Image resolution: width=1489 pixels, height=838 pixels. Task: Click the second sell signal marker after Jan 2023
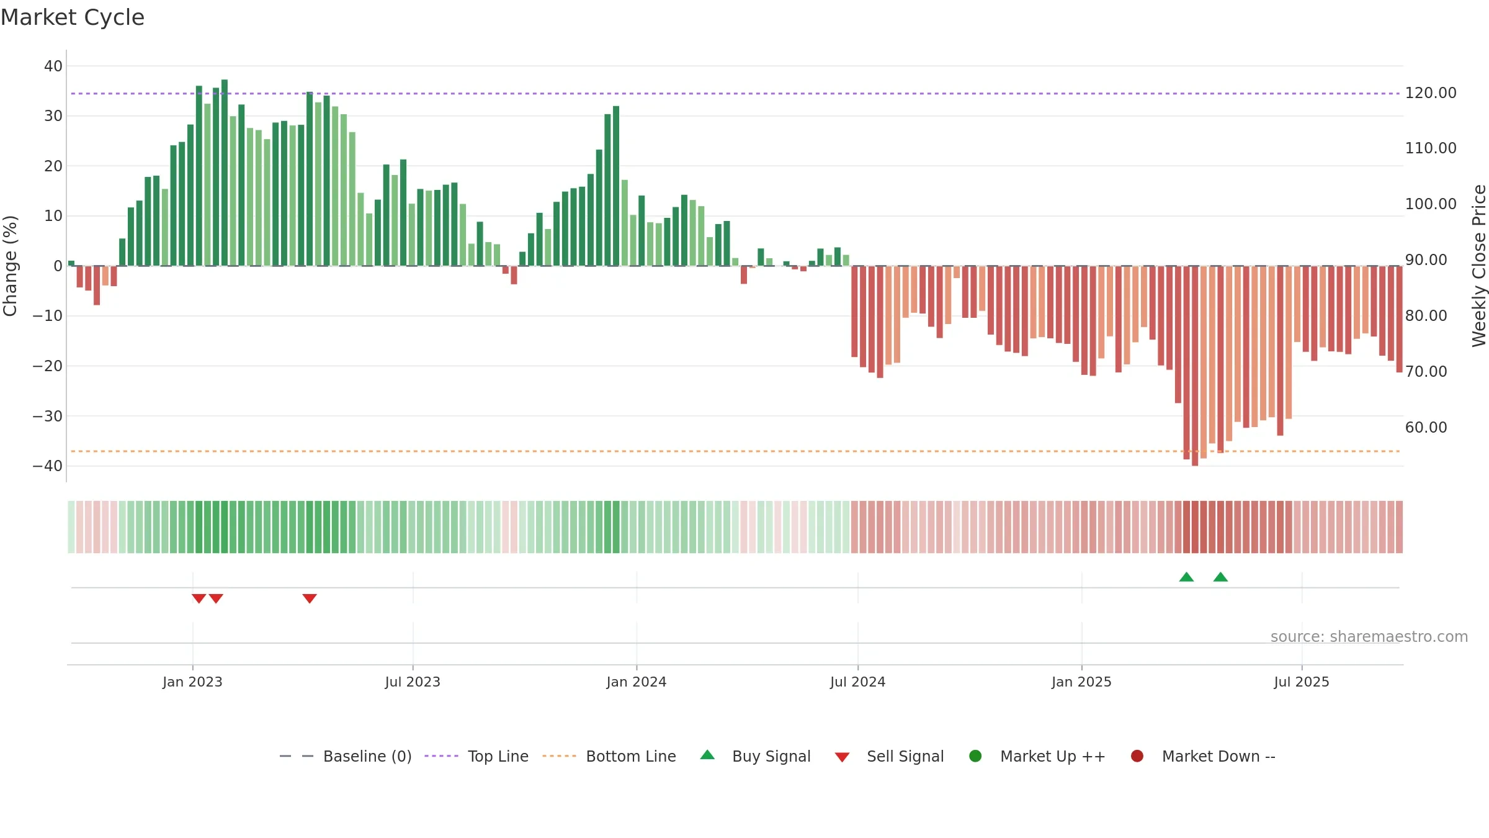[216, 598]
